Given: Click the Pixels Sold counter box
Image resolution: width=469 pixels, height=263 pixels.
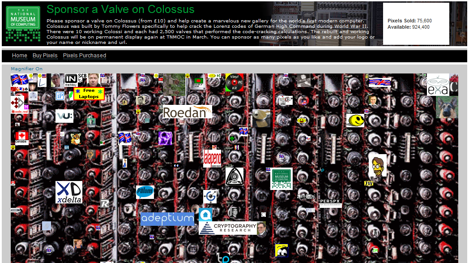Looking at the screenshot, I should [416, 24].
